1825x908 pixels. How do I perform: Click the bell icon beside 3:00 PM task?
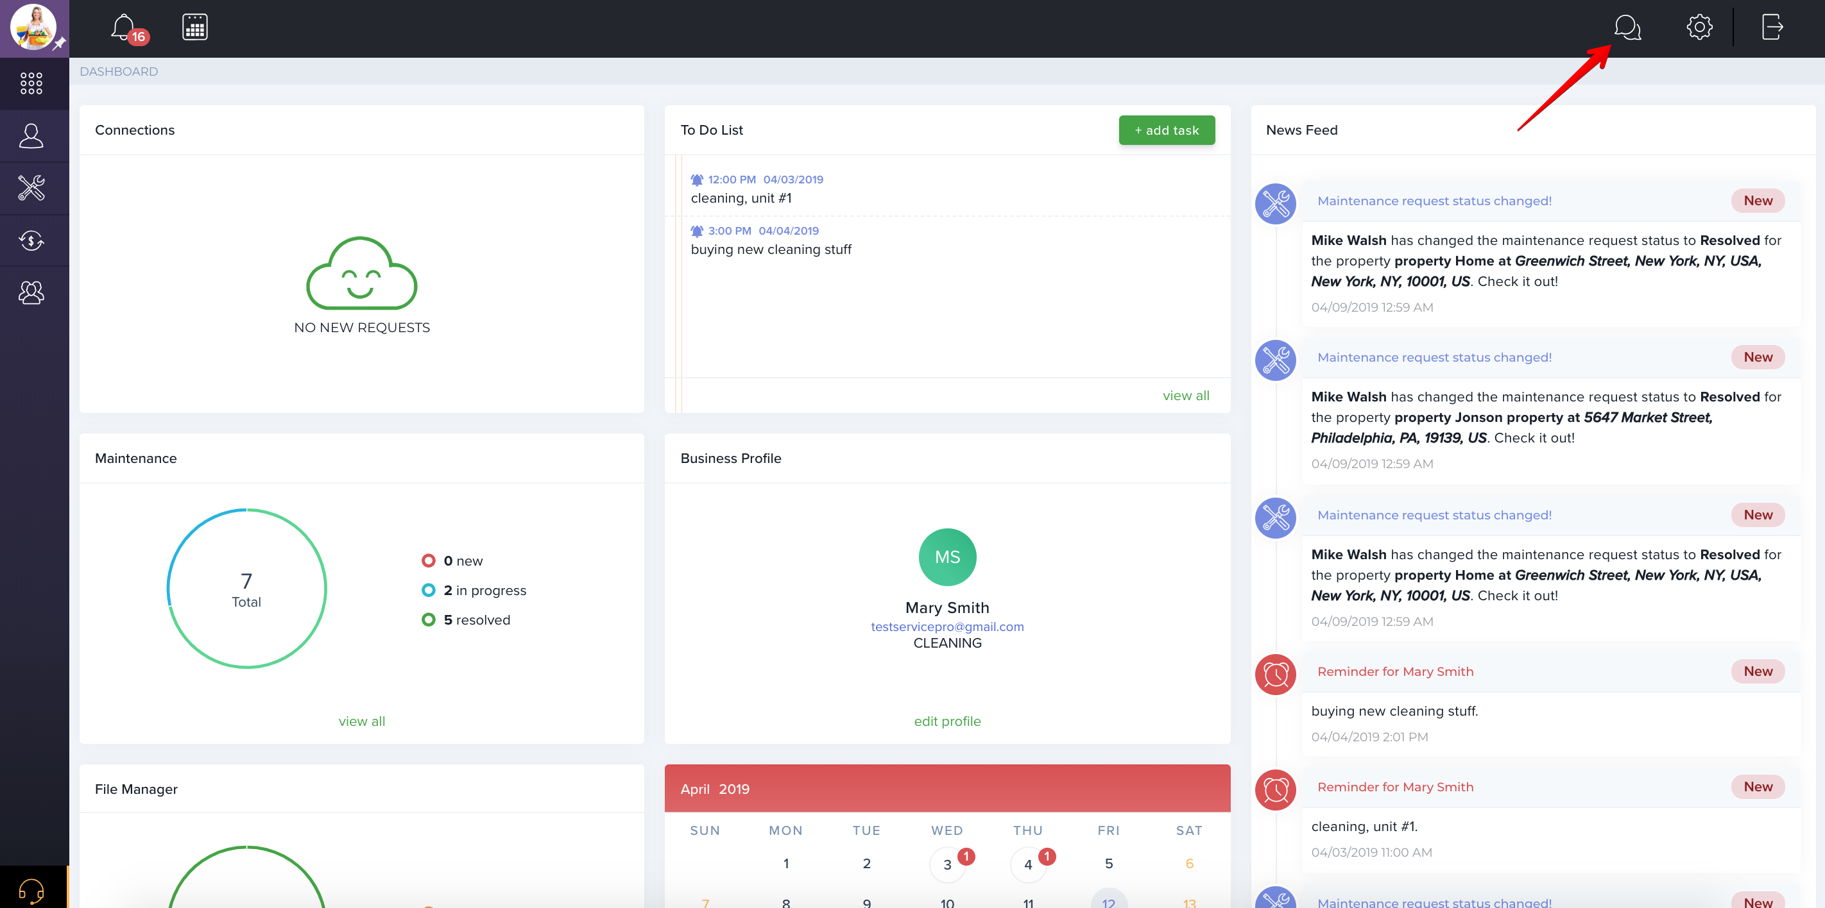point(696,231)
